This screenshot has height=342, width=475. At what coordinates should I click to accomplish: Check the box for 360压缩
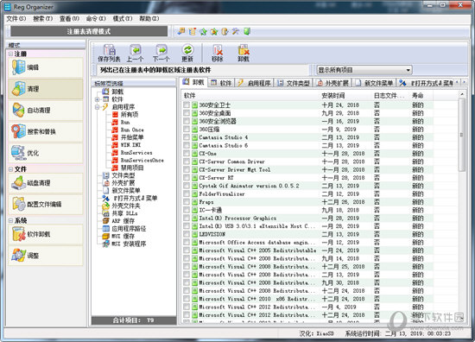(x=187, y=129)
